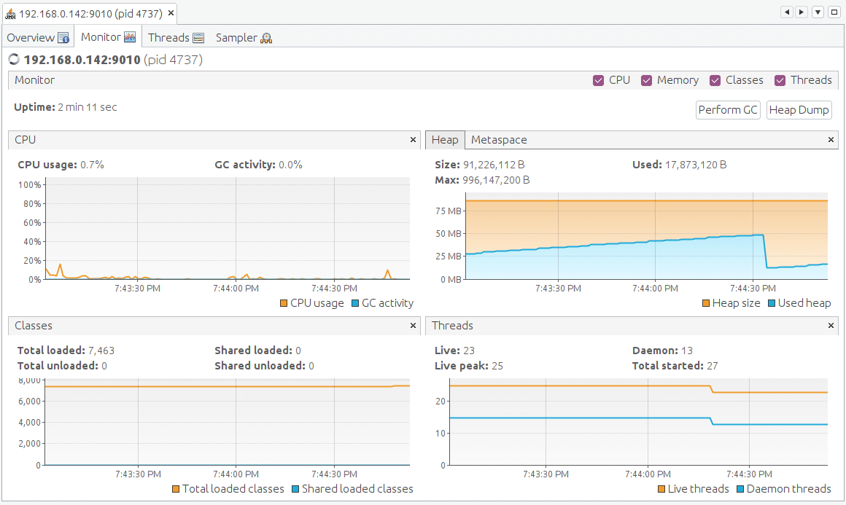The height and width of the screenshot is (505, 846).
Task: Open the document list dropdown arrow
Action: click(818, 12)
